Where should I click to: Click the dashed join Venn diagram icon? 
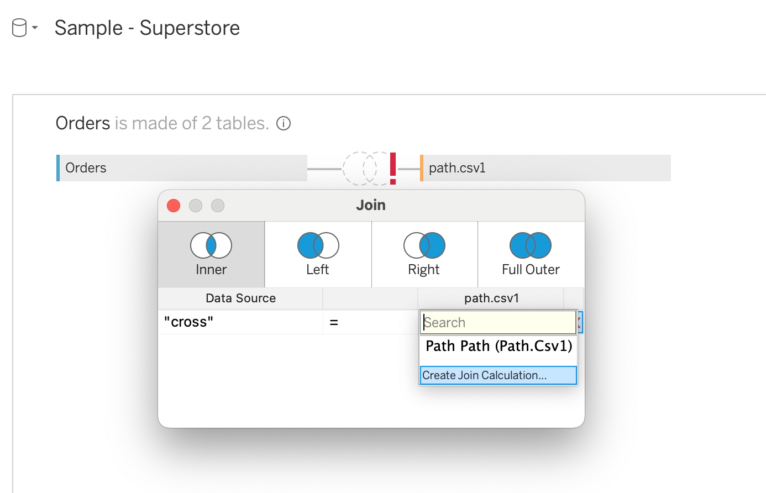point(360,168)
